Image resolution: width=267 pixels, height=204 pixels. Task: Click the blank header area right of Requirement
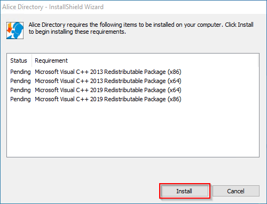(x=163, y=61)
